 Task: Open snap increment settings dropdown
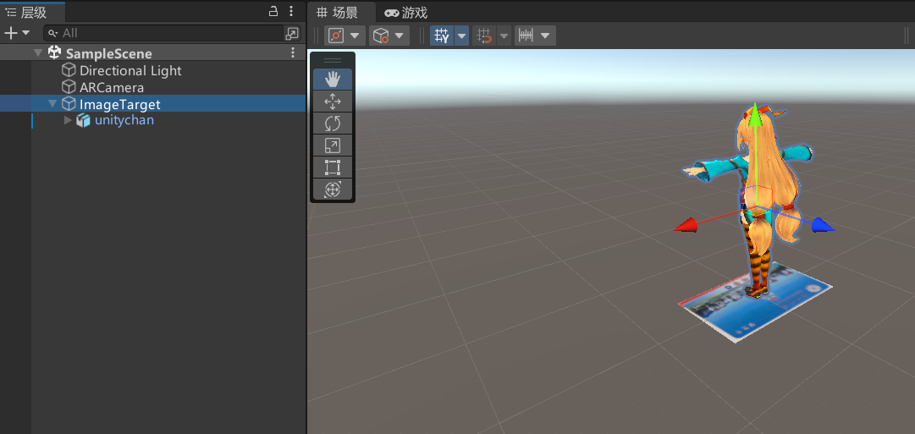[545, 36]
